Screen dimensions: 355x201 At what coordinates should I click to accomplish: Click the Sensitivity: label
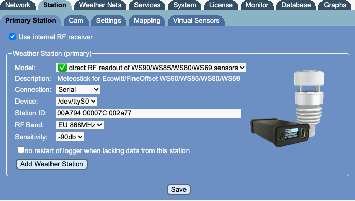click(31, 137)
